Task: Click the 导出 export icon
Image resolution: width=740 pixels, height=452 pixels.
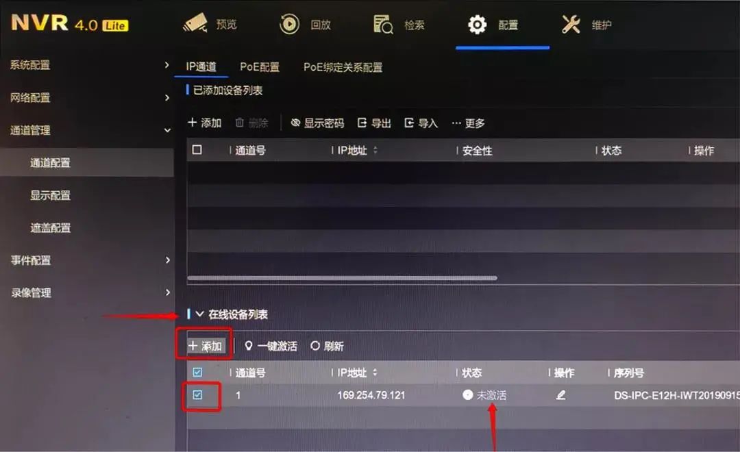Action: (362, 123)
